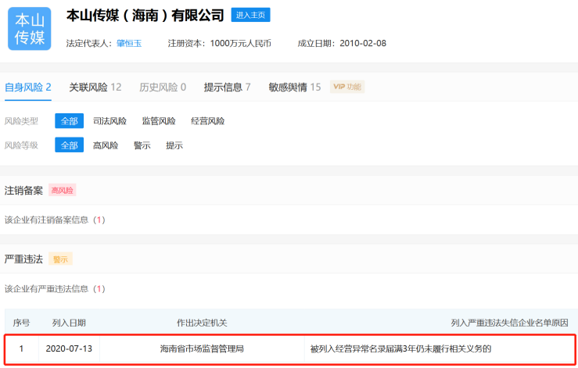This screenshot has width=578, height=368.
Task: Select the 提示信息 tab
Action: pos(227,87)
